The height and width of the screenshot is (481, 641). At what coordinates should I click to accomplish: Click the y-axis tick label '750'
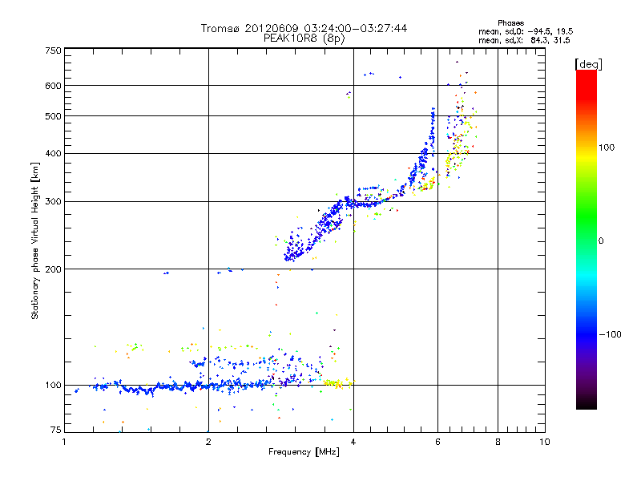[53, 51]
